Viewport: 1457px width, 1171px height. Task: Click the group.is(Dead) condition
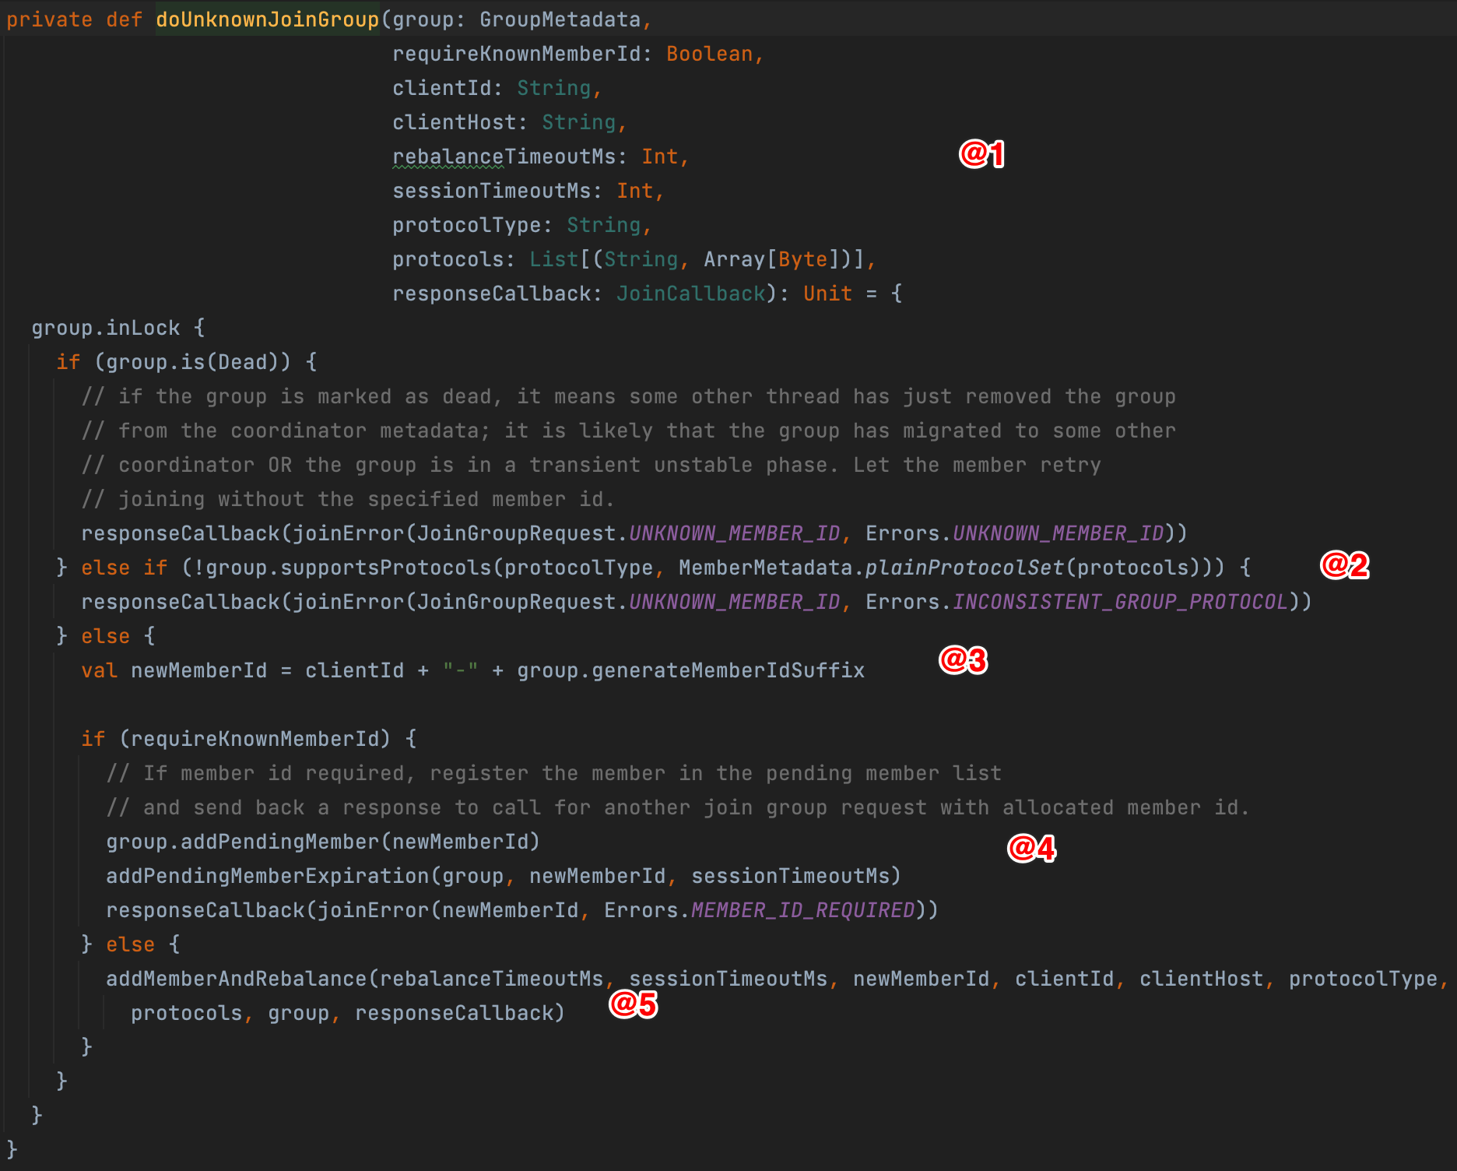(192, 362)
